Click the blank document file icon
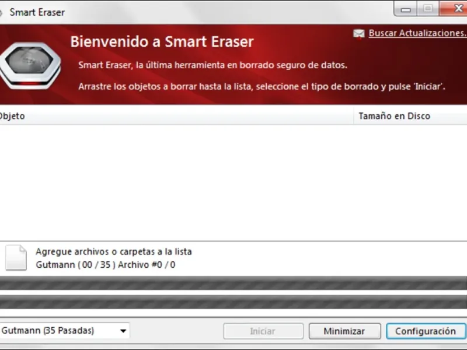Screen dimensions: 467x350 point(16,258)
